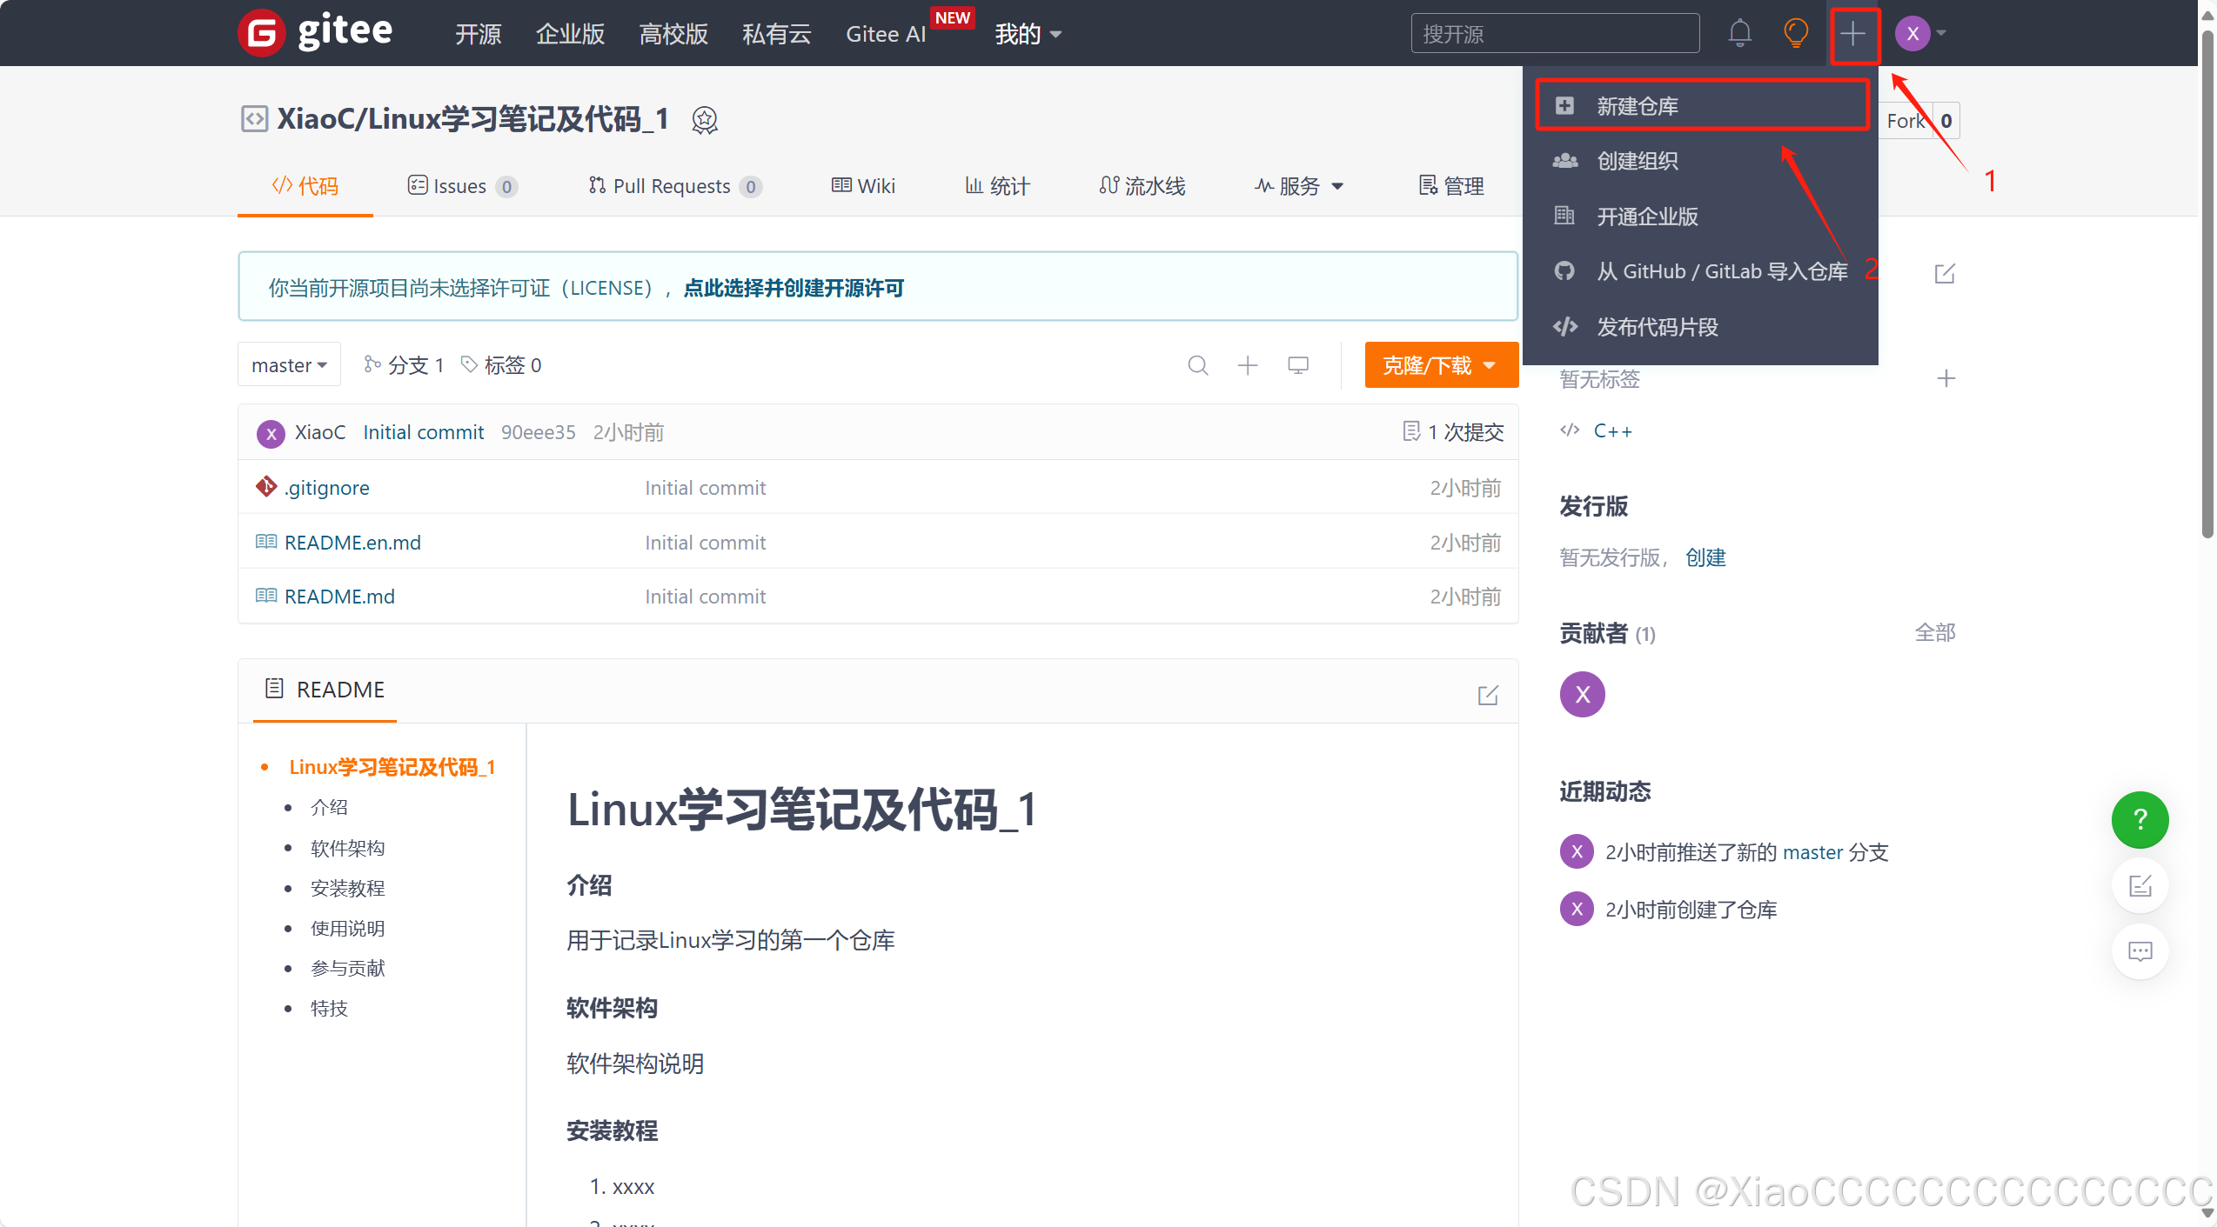The image size is (2217, 1227).
Task: Click the 私有云 nav link
Action: (x=777, y=34)
